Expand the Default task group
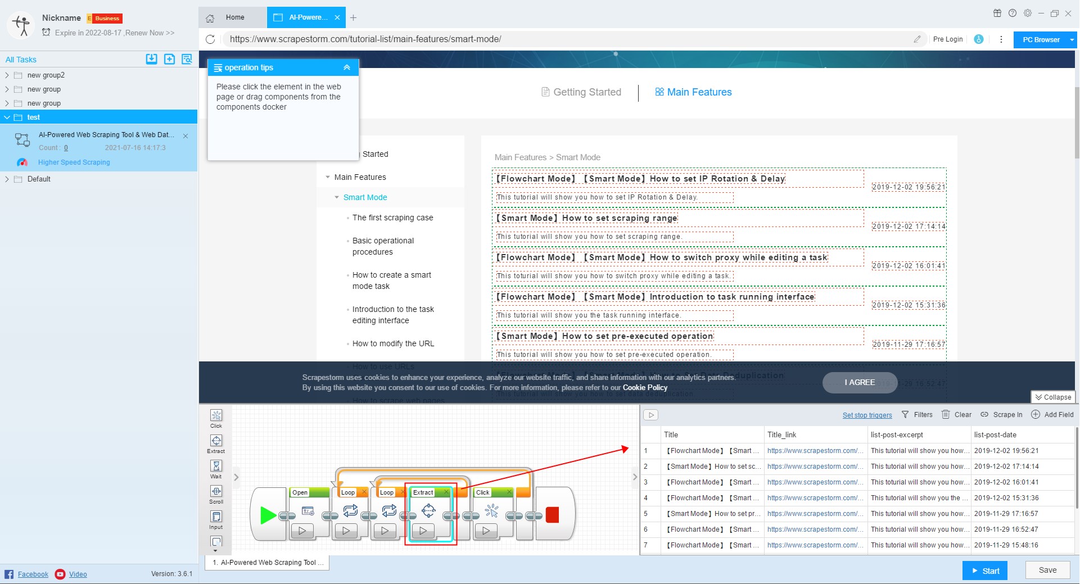Viewport: 1080px width, 584px height. [x=7, y=179]
